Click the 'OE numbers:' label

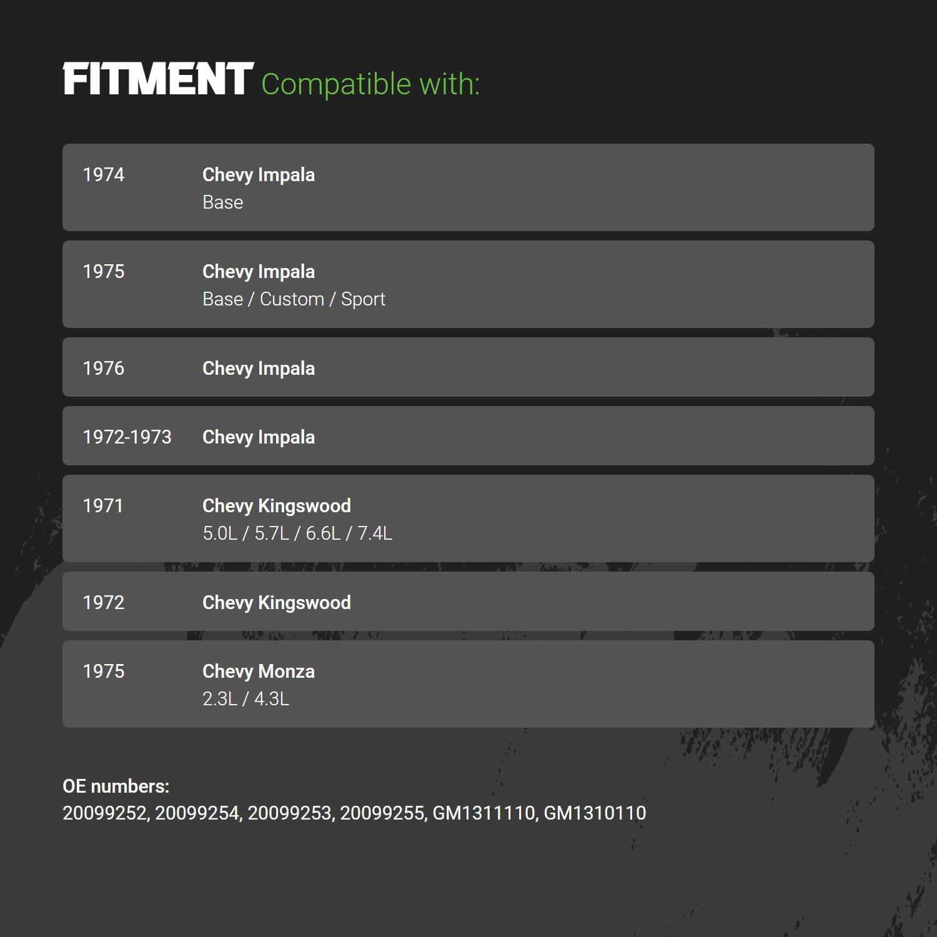(x=116, y=786)
